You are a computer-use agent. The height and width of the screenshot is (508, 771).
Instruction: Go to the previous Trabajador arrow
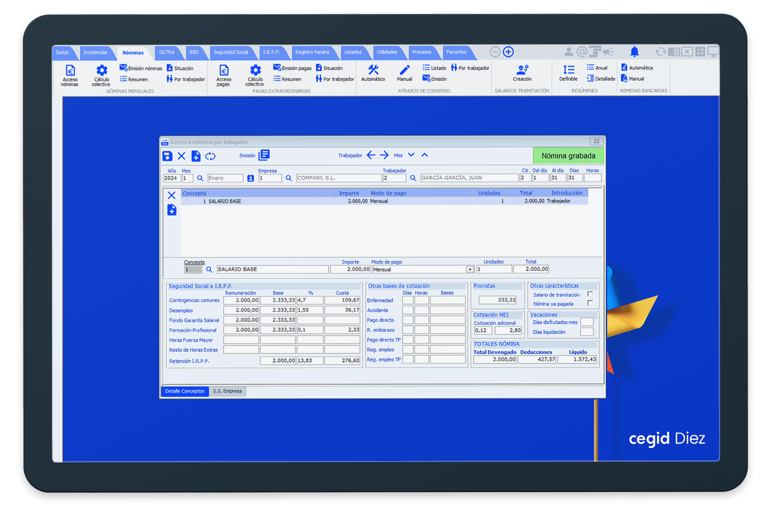click(x=371, y=155)
